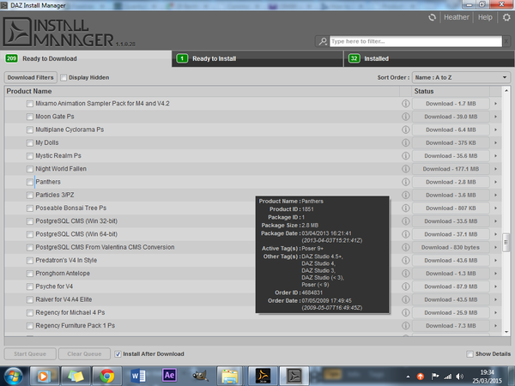This screenshot has width=515, height=386.
Task: Toggle Install After Download checkbox
Action: 118,354
